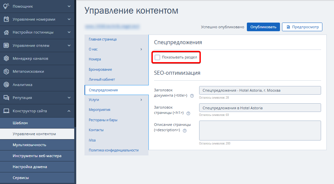
Task: Click the hexagon search icon for Метапоисковики
Action: [x=6, y=71]
